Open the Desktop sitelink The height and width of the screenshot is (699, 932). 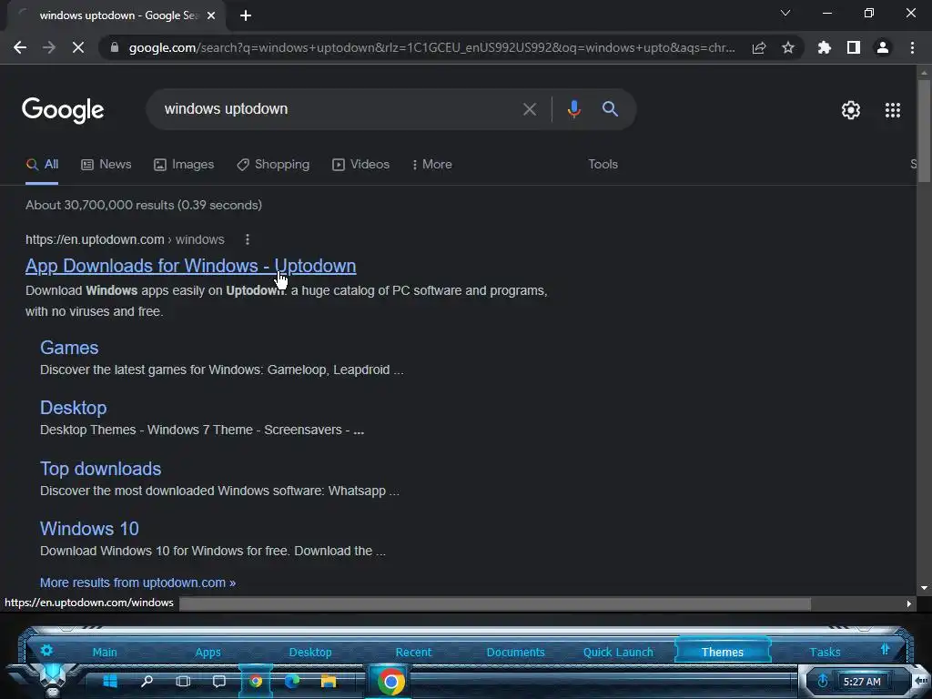pyautogui.click(x=73, y=408)
